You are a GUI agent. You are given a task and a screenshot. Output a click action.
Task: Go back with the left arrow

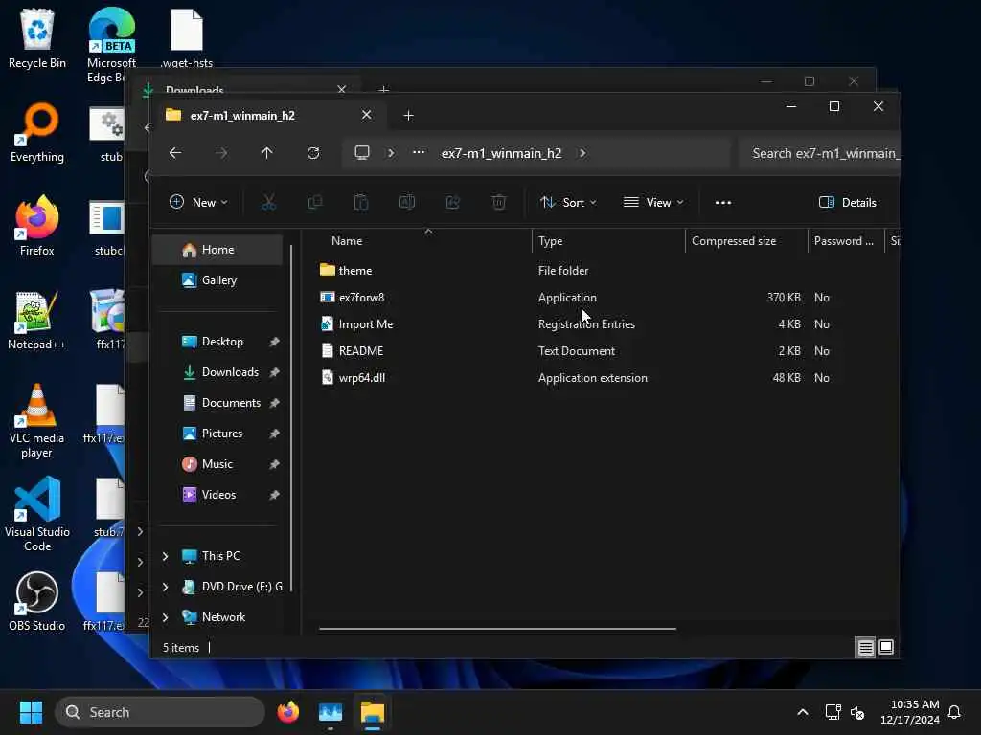pos(175,153)
